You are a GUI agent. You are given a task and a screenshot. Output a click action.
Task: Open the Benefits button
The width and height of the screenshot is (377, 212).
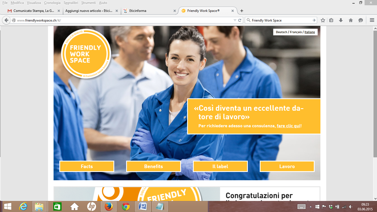pos(153,166)
